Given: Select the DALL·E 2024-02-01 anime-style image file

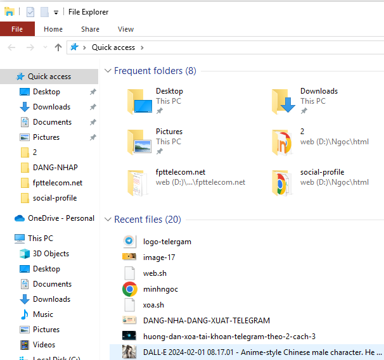Looking at the screenshot, I should (246, 352).
